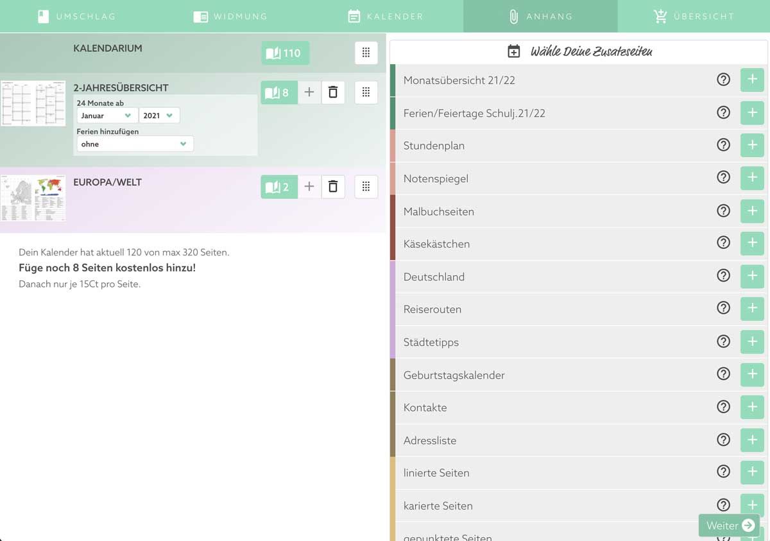Screen dimensions: 770x541
Task: Click the drag handle for Europa/Welt
Action: click(x=366, y=187)
